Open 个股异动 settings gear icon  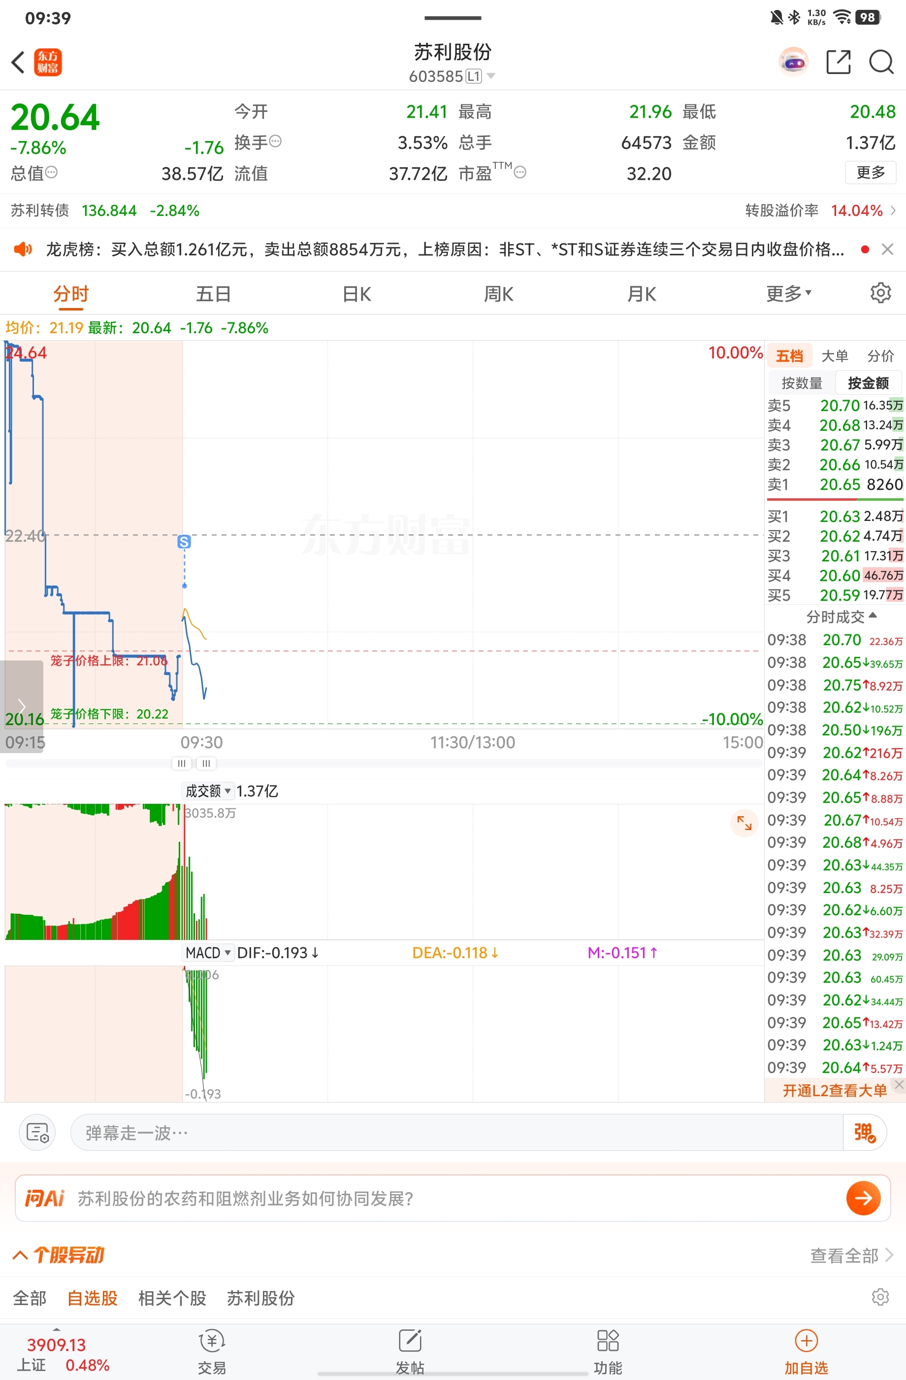tap(880, 1297)
